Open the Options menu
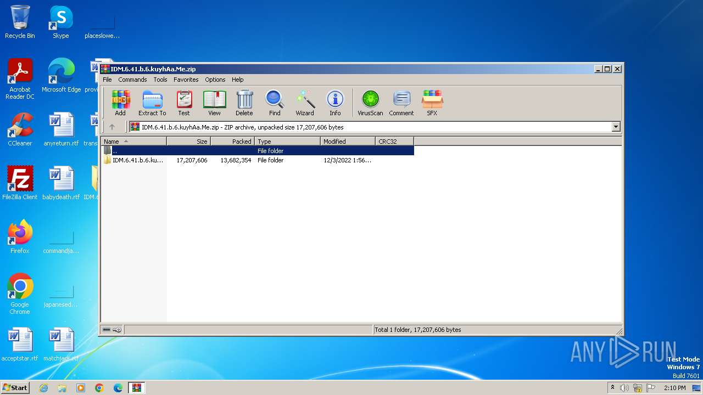Image resolution: width=703 pixels, height=395 pixels. (x=215, y=80)
